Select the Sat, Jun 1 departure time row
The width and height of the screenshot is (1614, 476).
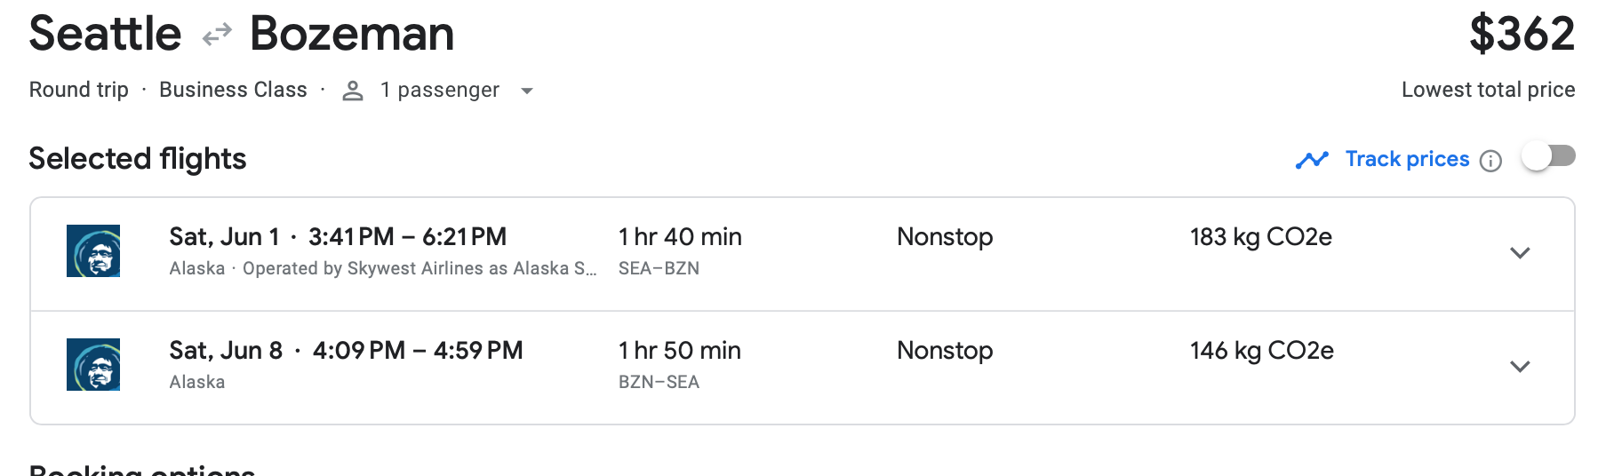pos(338,237)
